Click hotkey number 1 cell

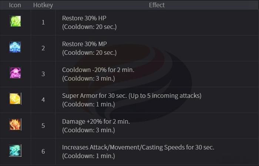coord(43,22)
